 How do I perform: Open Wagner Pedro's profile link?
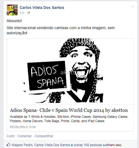[x=22, y=145]
